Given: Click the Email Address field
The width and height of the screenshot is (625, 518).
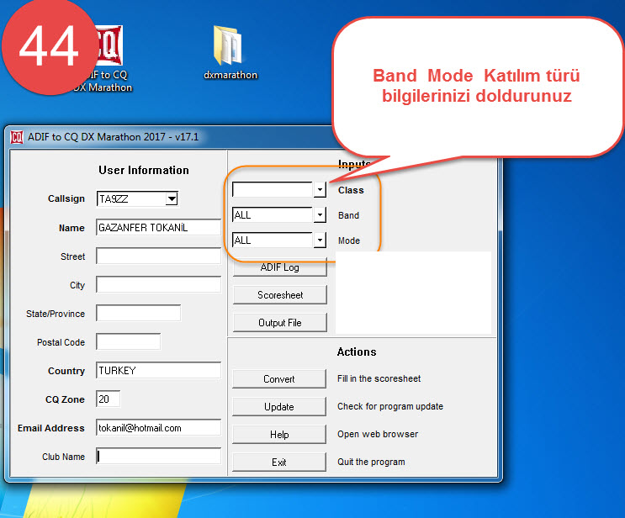Looking at the screenshot, I should pos(158,427).
